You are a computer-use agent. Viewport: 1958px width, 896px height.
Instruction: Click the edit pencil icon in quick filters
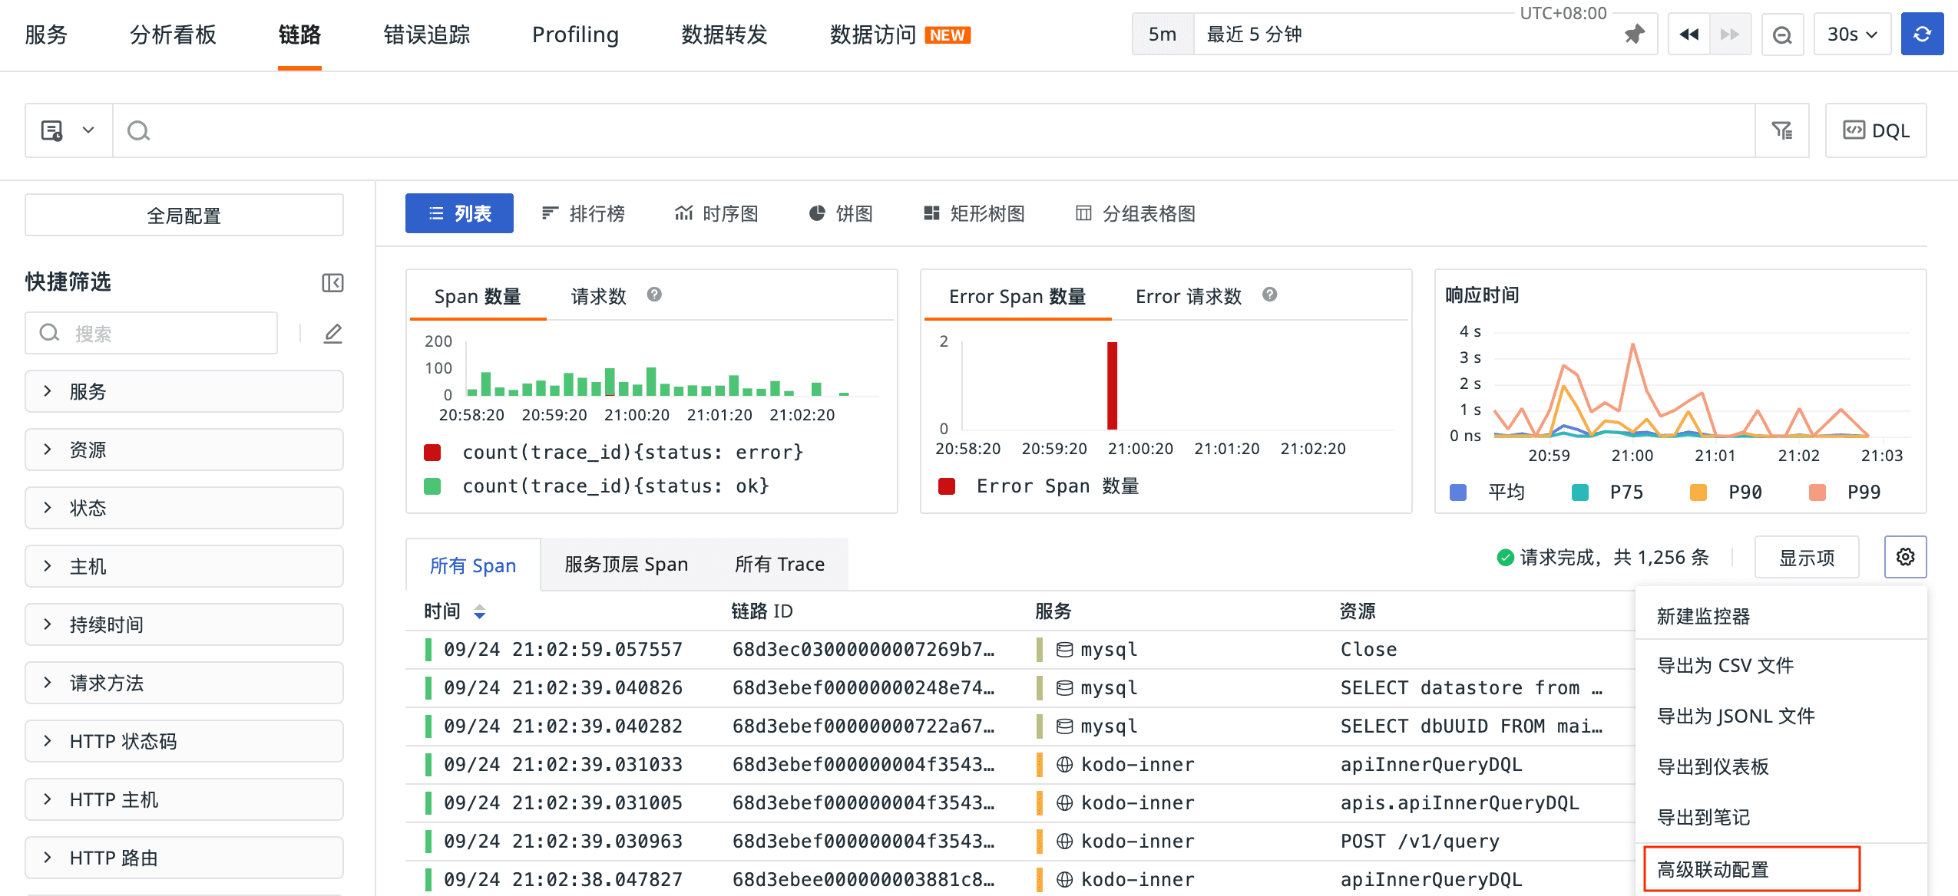point(332,333)
